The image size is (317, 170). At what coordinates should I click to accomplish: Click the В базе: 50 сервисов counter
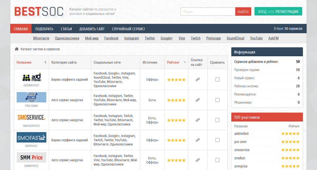click(288, 29)
